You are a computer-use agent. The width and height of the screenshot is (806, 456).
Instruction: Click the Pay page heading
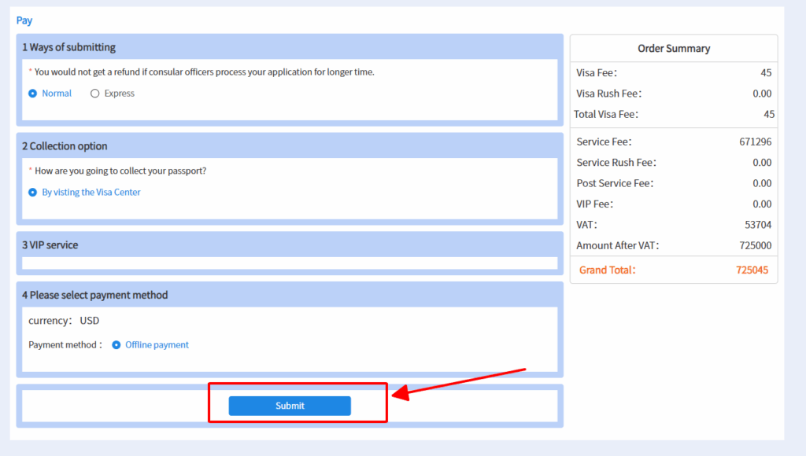(x=24, y=20)
